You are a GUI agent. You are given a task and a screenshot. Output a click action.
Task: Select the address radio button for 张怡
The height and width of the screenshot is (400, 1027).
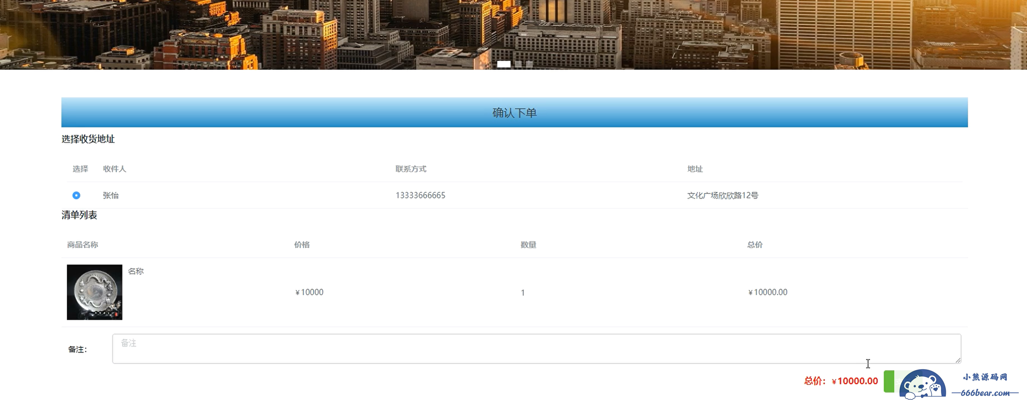(x=76, y=195)
